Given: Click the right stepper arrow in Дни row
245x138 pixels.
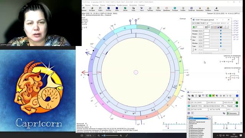Looking at the screenshot, I should [201, 40].
